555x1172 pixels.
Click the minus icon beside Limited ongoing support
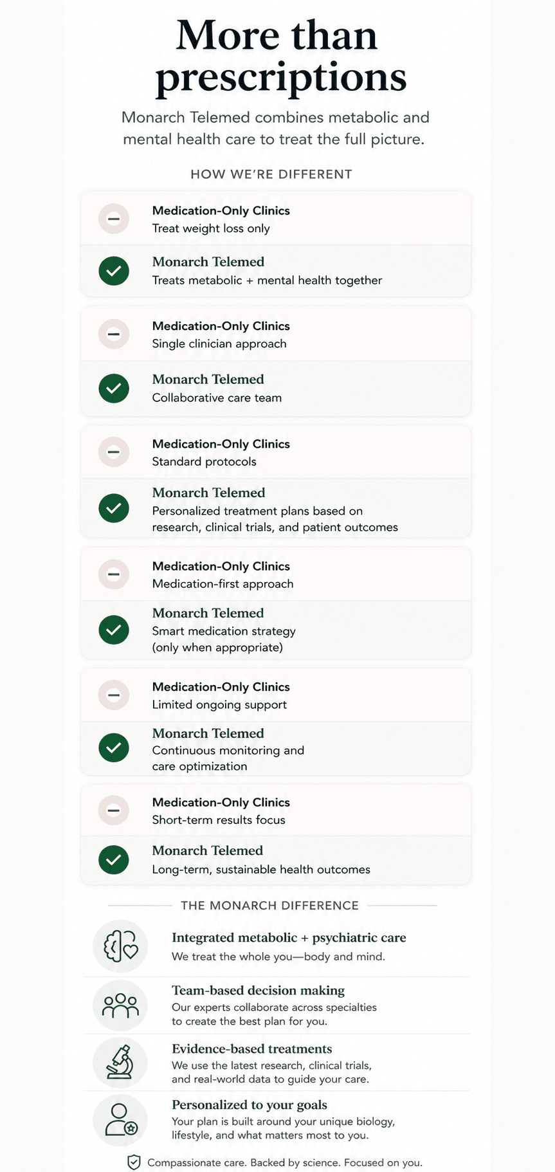pos(114,695)
